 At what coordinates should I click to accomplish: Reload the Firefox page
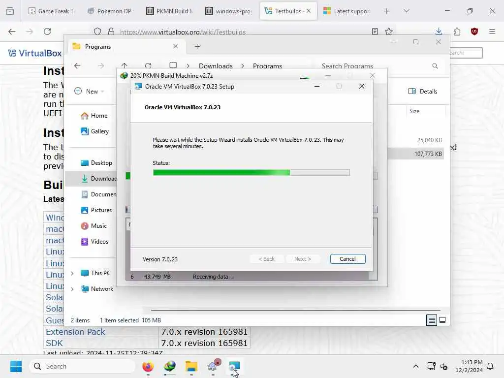pos(47,31)
